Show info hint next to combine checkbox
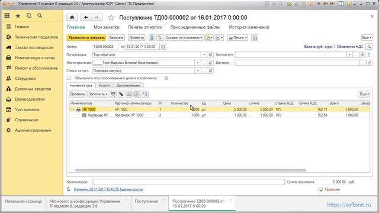379x213 pixels. 166,78
